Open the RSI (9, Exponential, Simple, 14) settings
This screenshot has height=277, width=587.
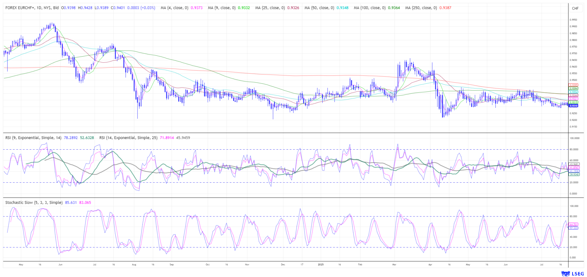click(x=33, y=138)
